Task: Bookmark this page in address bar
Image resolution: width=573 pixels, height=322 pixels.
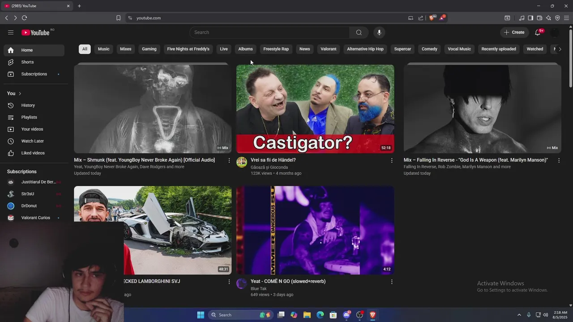Action: tap(118, 18)
